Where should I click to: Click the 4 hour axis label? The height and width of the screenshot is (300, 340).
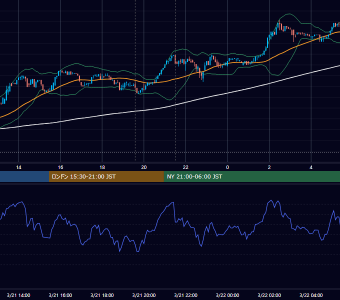pos(311,167)
